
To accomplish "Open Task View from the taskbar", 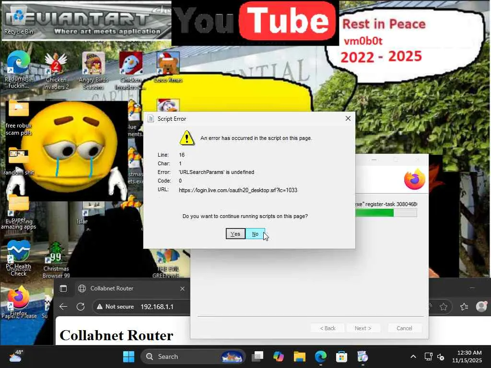I will 257,356.
